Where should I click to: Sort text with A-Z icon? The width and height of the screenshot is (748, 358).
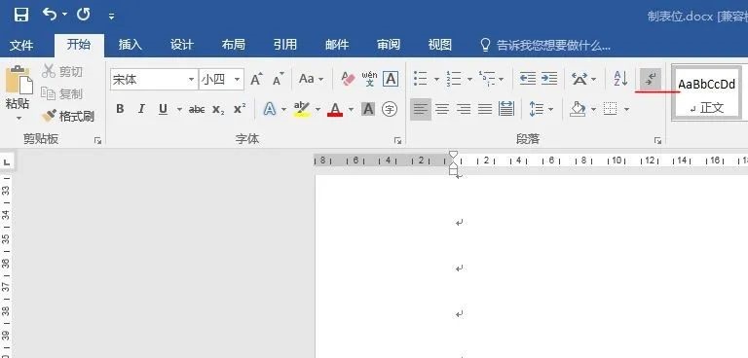pyautogui.click(x=620, y=79)
